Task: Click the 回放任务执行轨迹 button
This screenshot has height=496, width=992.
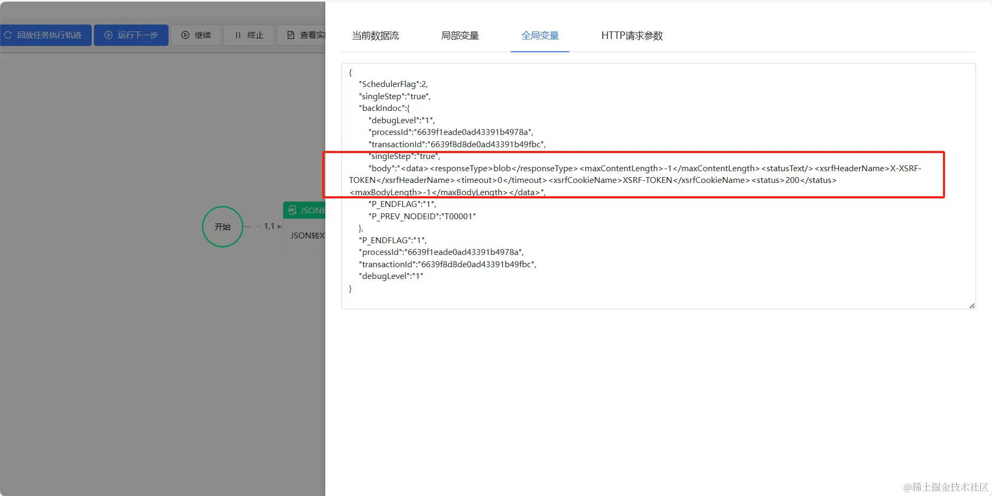Action: 46,35
